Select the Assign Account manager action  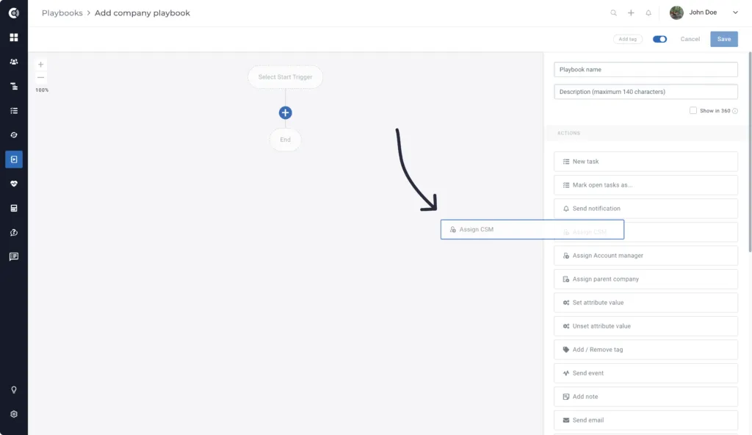[x=646, y=256]
